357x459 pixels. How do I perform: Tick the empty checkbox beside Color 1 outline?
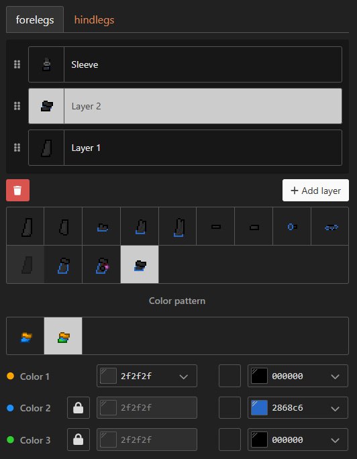[x=229, y=376]
